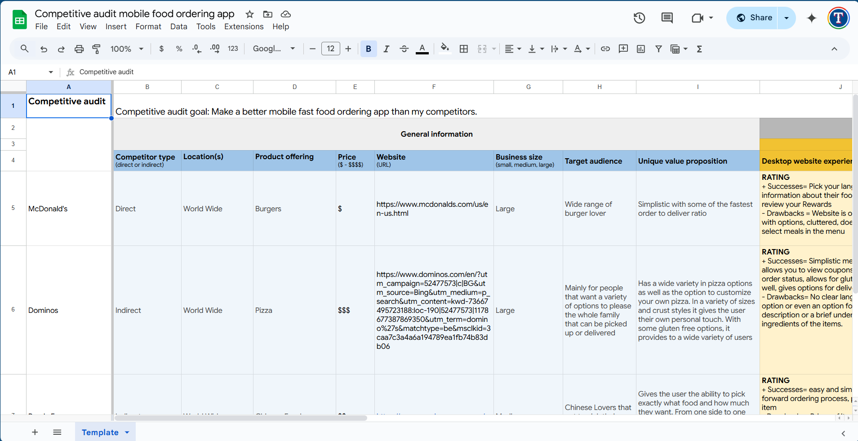Open the McDonald's website link
The height and width of the screenshot is (441, 858).
[x=432, y=209]
